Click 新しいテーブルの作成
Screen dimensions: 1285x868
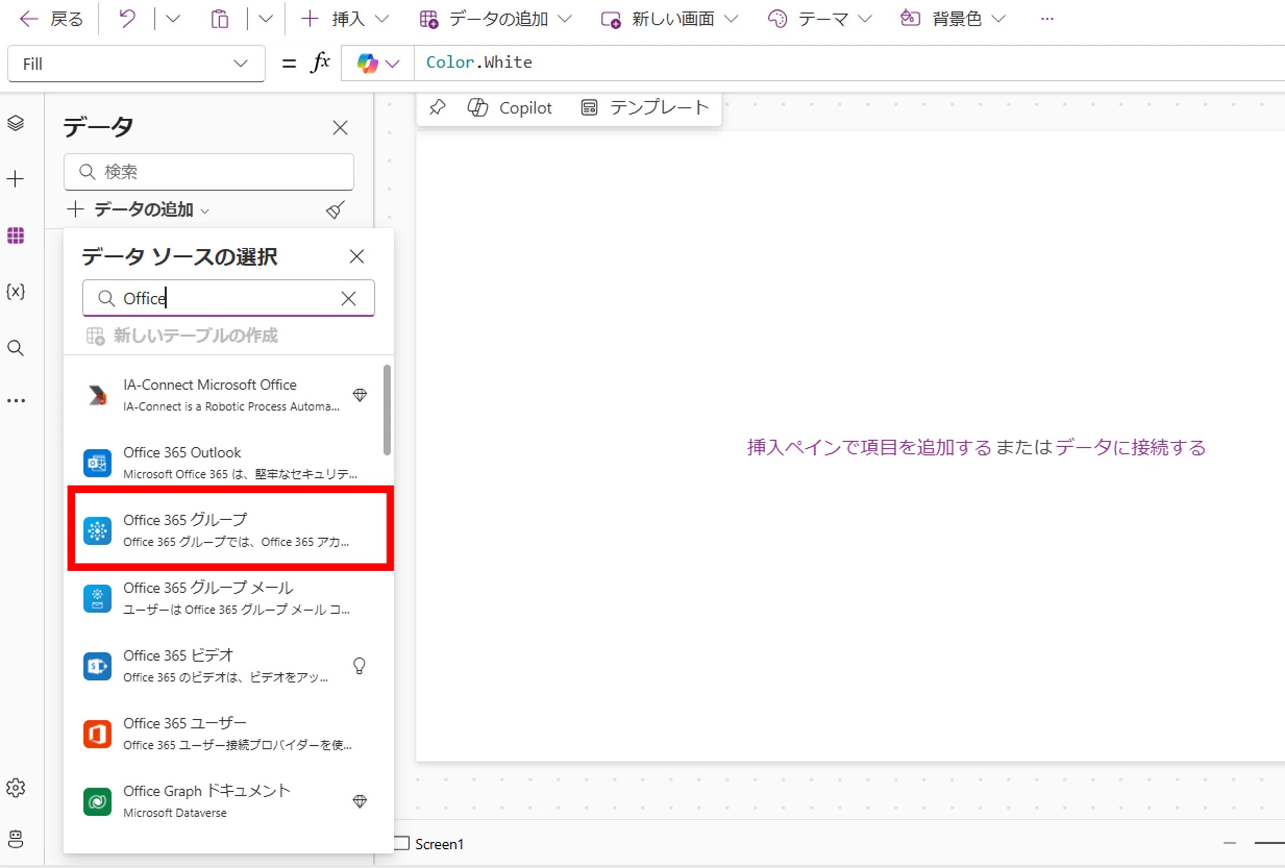(x=182, y=336)
